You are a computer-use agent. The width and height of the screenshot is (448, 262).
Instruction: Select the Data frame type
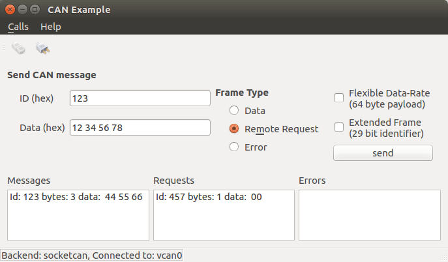(x=234, y=111)
